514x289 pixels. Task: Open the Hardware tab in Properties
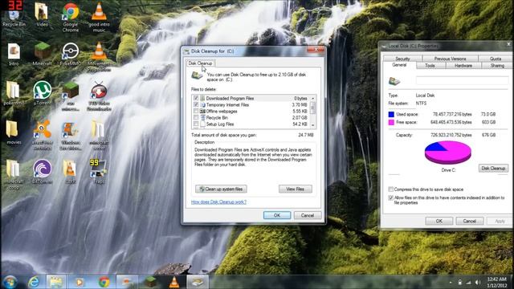pos(463,66)
